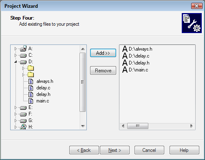Expand the E: drive node
Image resolution: width=205 pixels, height=160 pixels.
pos(15,108)
